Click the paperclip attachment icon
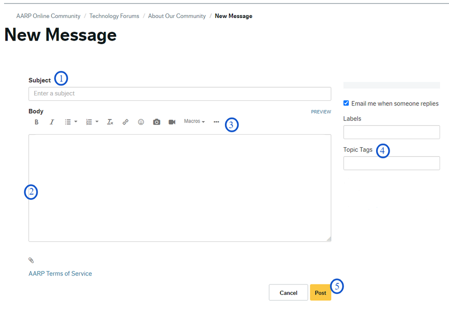Image resolution: width=449 pixels, height=312 pixels. [x=31, y=260]
